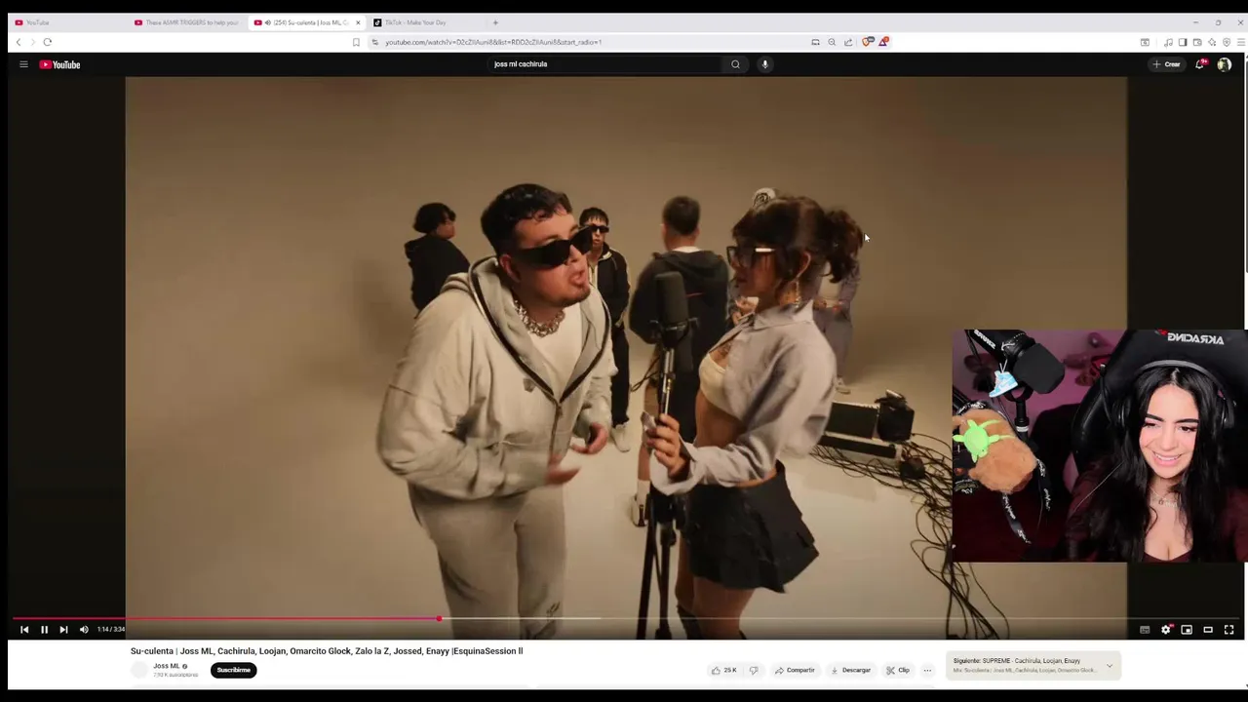The width and height of the screenshot is (1248, 702).
Task: Open the zoom magnifier icon in address bar
Action: tap(832, 42)
